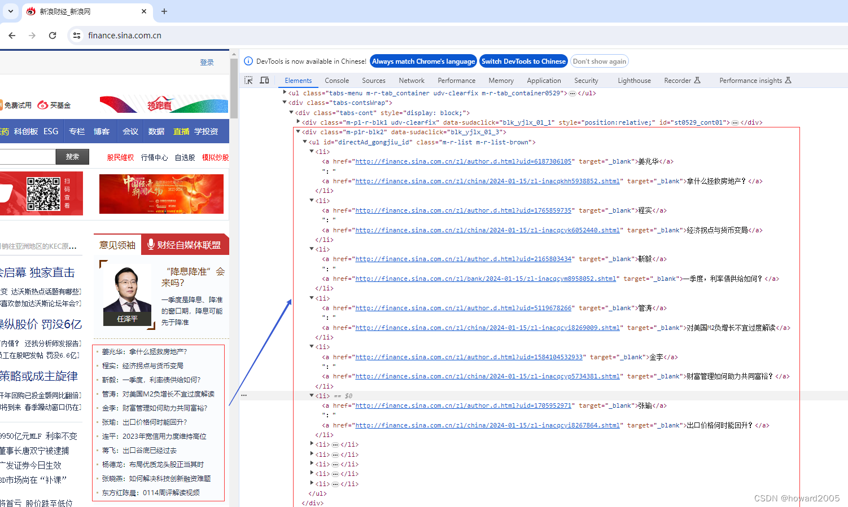The image size is (848, 507).
Task: Open the Security tab
Action: coord(586,81)
